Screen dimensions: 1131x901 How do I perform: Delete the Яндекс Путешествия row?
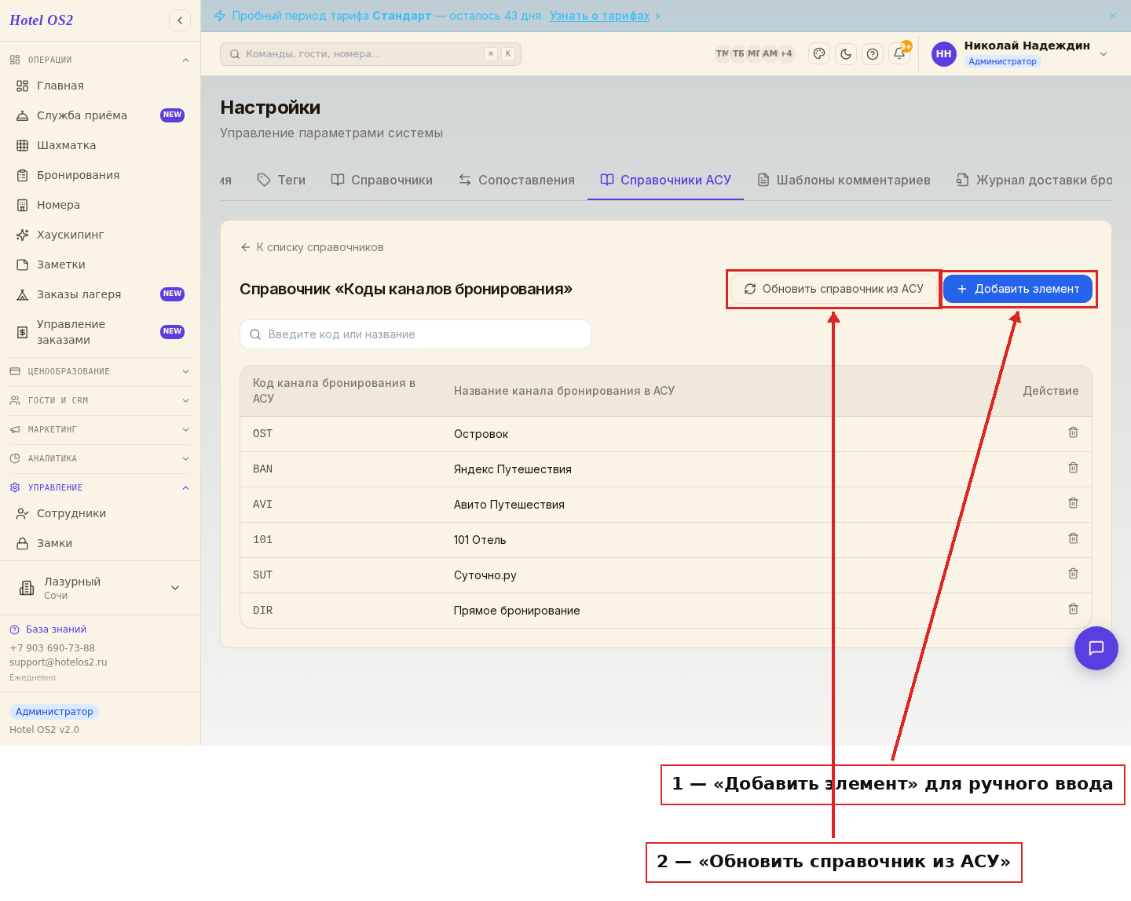1073,468
